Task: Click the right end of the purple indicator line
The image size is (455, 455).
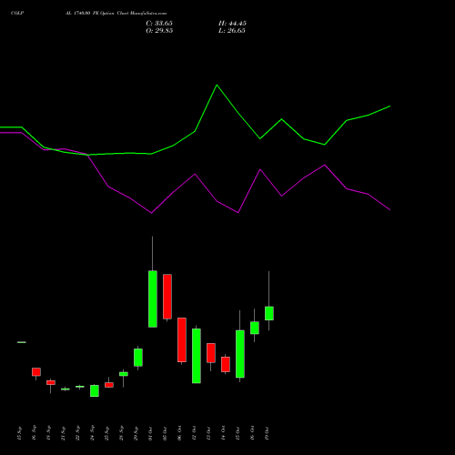Action: click(389, 209)
